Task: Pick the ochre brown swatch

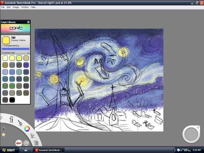Action: (x=5, y=65)
